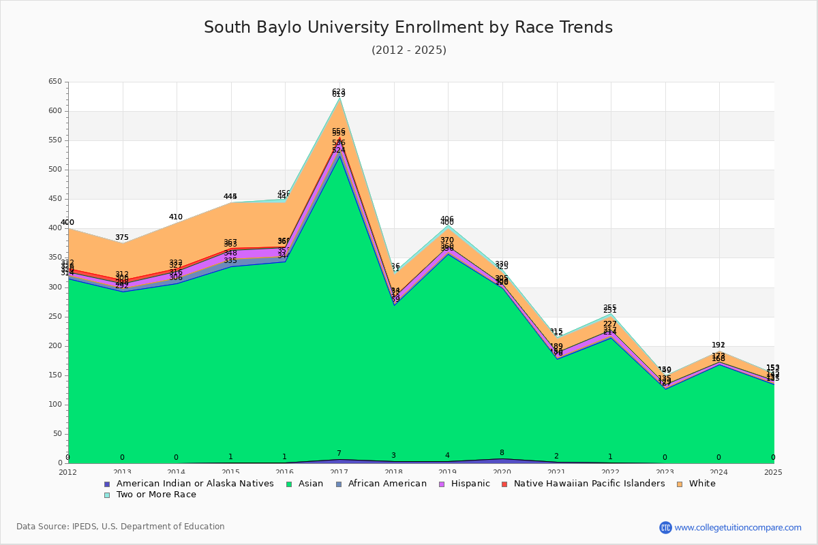Click the African American legend color marker
Screen dimensions: 818x545
(x=339, y=484)
